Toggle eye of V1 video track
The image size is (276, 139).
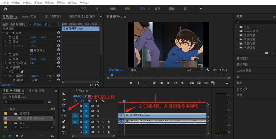coord(97,116)
